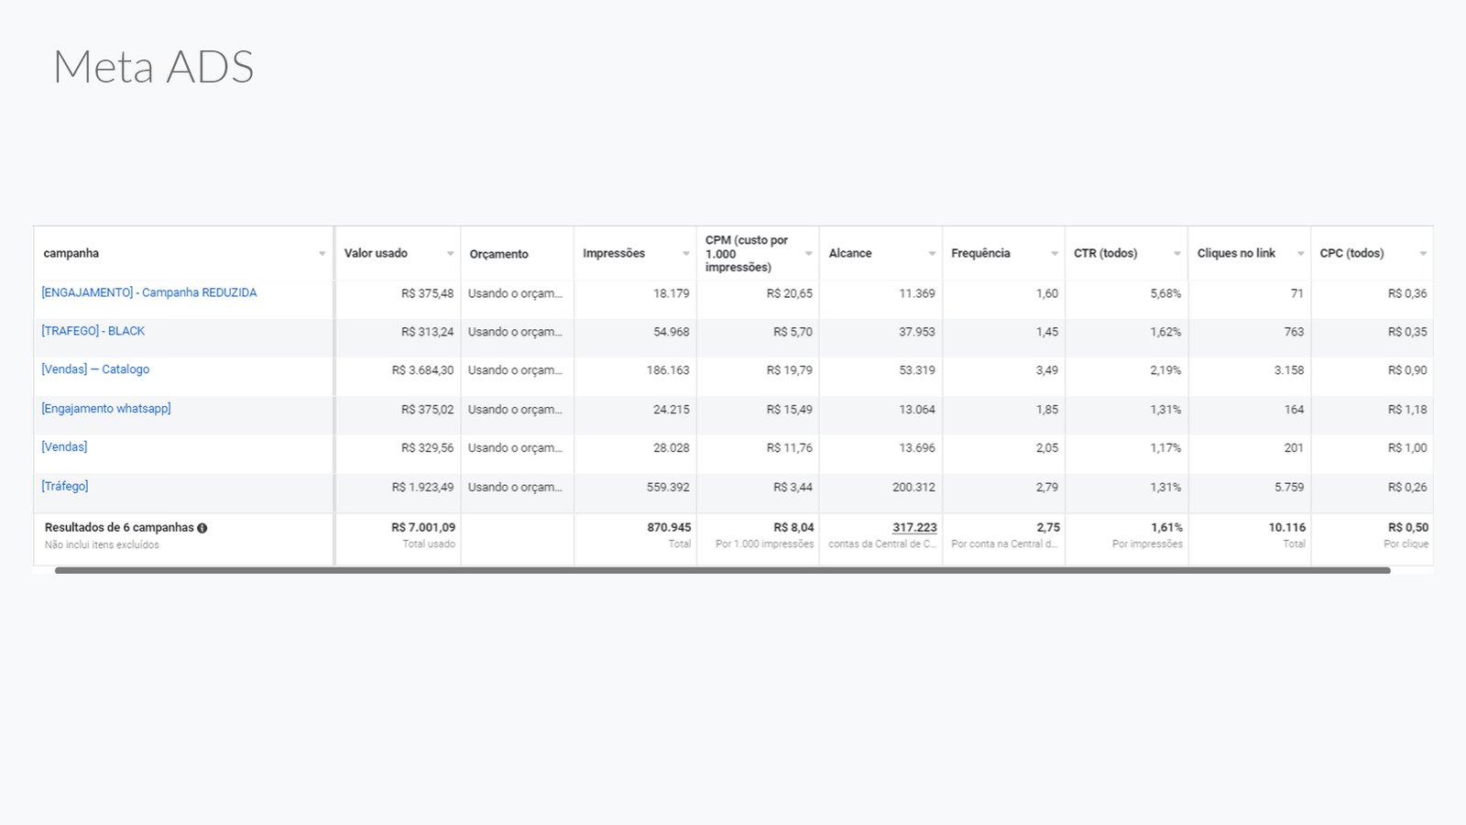Image resolution: width=1466 pixels, height=825 pixels.
Task: Click the Tráfego campaign link
Action: 65,487
